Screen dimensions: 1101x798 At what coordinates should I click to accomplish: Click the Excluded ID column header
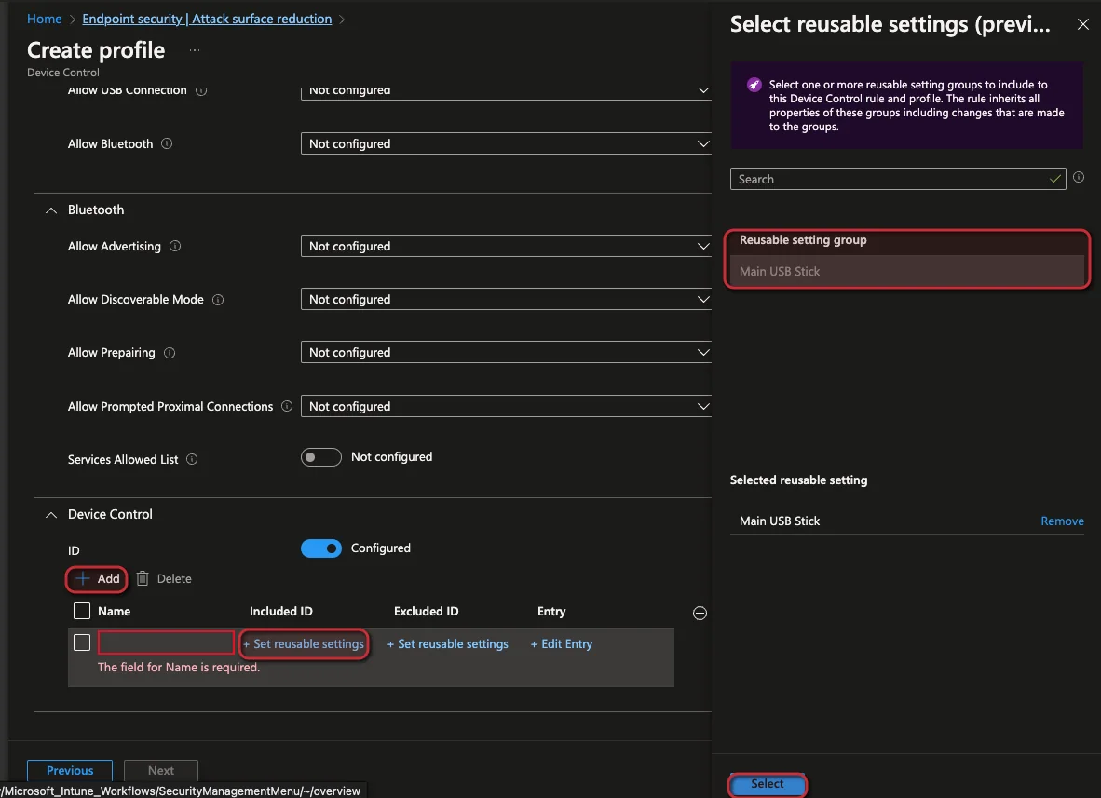(427, 612)
